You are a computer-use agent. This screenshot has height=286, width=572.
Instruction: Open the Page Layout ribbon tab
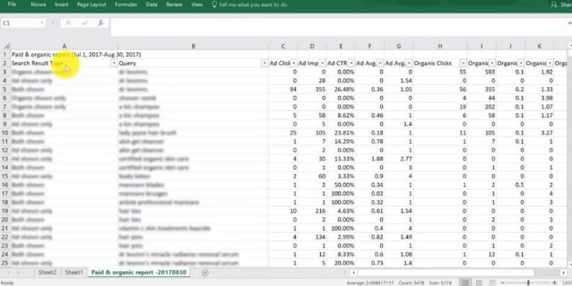click(x=92, y=4)
